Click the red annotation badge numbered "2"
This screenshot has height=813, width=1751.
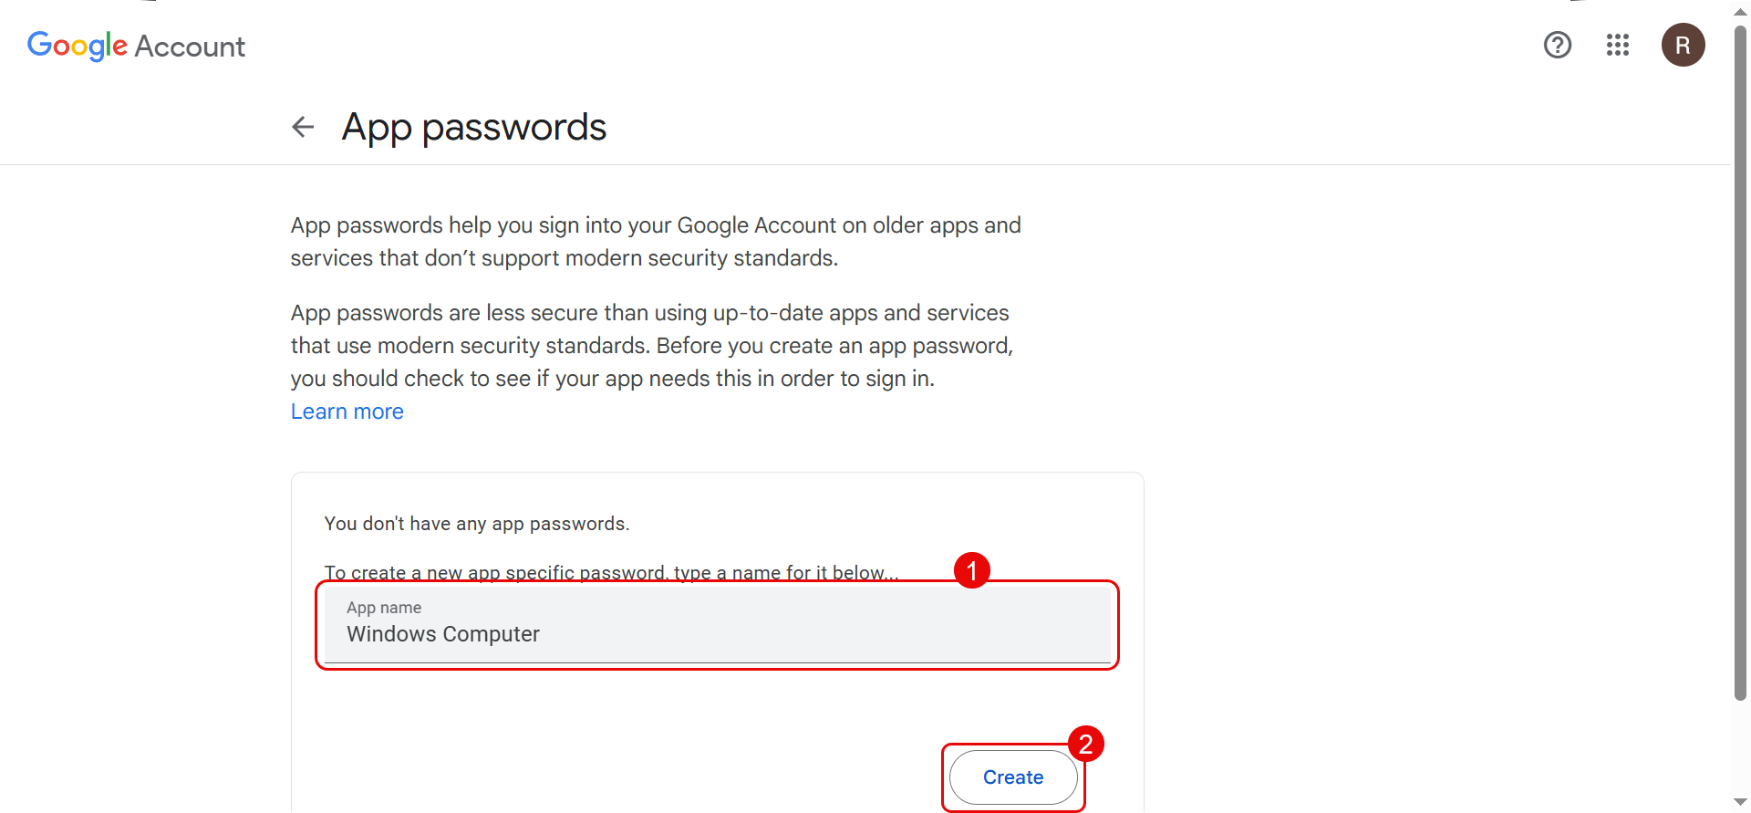point(1085,744)
